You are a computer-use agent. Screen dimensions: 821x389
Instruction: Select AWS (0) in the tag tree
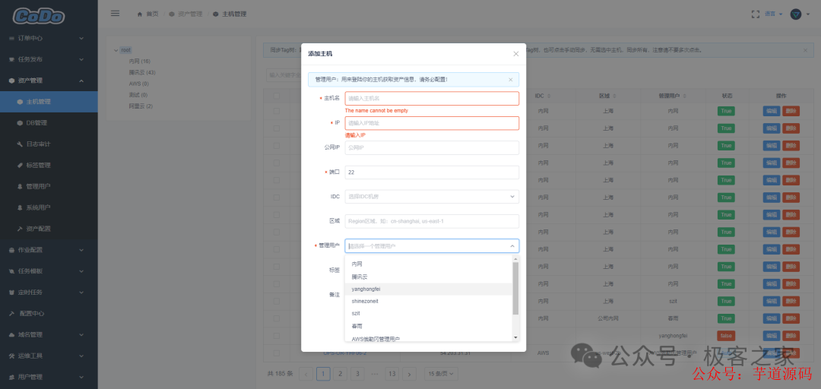(139, 84)
